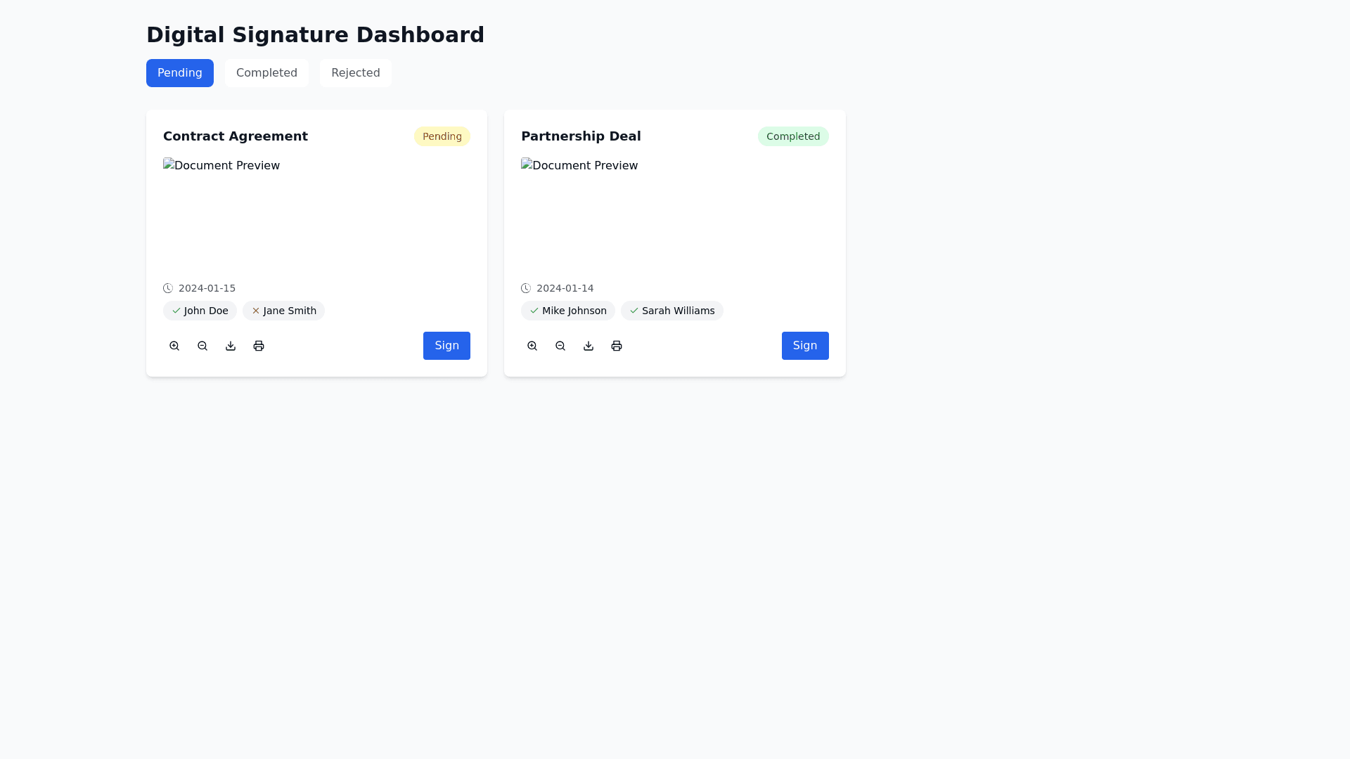The height and width of the screenshot is (759, 1350).
Task: Show the Rejected documents tab
Action: tap(355, 73)
